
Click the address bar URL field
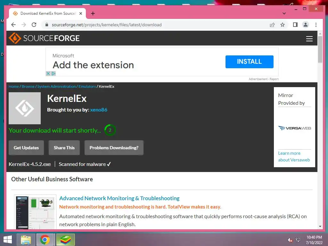[x=155, y=25]
